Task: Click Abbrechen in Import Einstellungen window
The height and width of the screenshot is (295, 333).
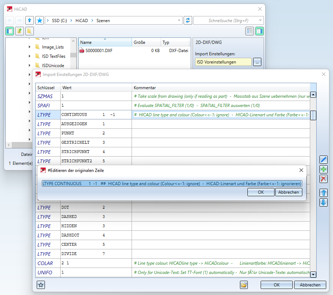Action: pyautogui.click(x=310, y=285)
